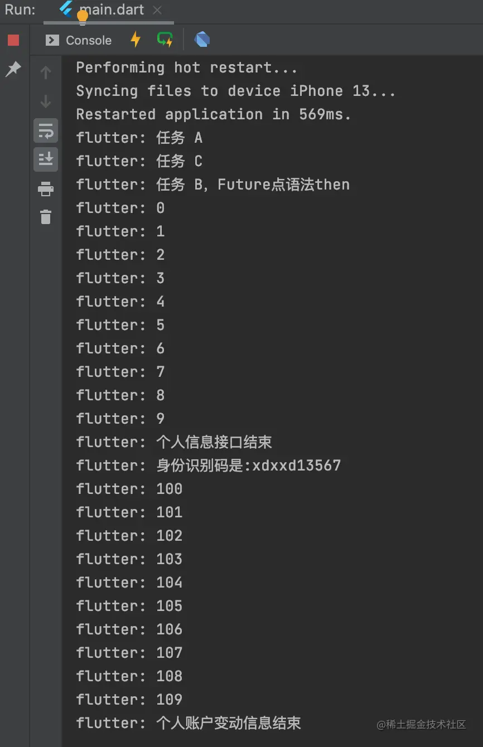Print console output with printer icon
This screenshot has height=747, width=483.
click(46, 189)
